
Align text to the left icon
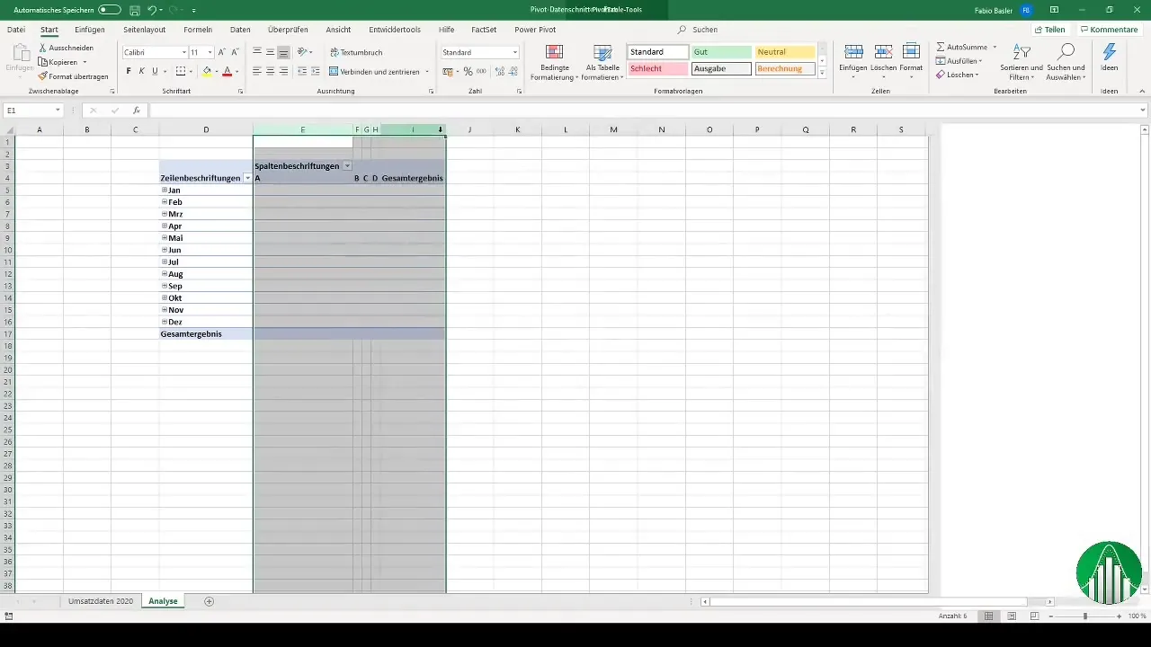(257, 71)
